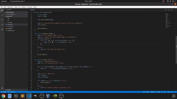Open VirtualBox from the dock
The height and width of the screenshot is (99, 177).
(x=48, y=96)
